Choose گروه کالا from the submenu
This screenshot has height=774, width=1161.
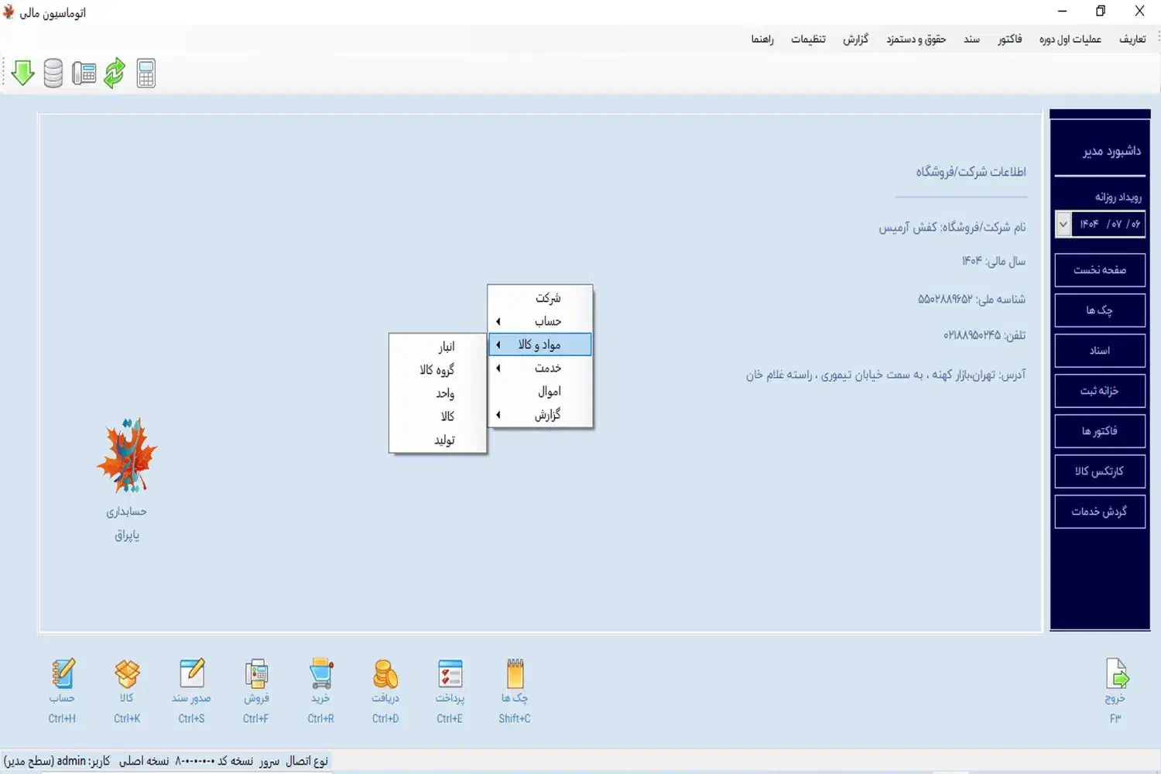click(438, 369)
